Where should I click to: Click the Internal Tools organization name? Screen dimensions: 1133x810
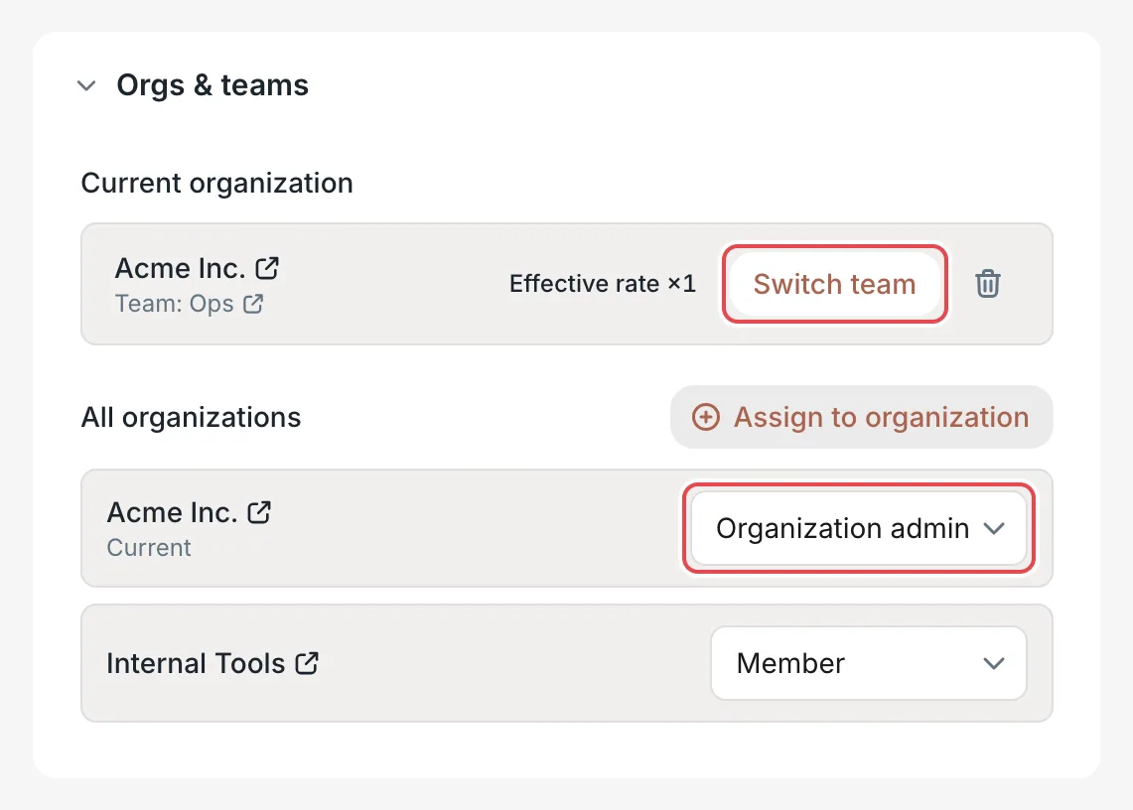coord(196,663)
